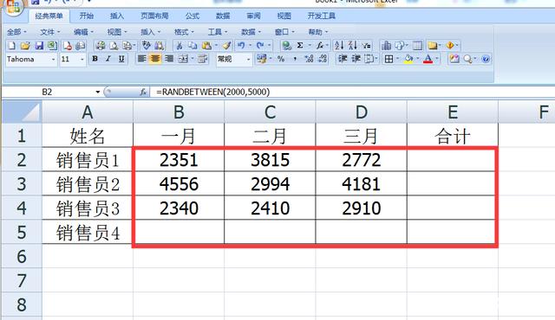Paste clipboard contents icon
The height and width of the screenshot is (320, 555).
[206, 46]
